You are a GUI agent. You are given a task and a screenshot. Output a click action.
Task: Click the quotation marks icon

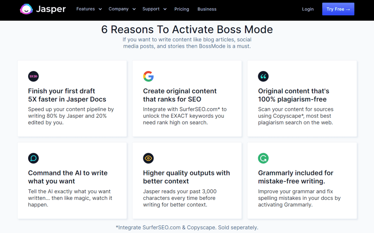point(263,77)
